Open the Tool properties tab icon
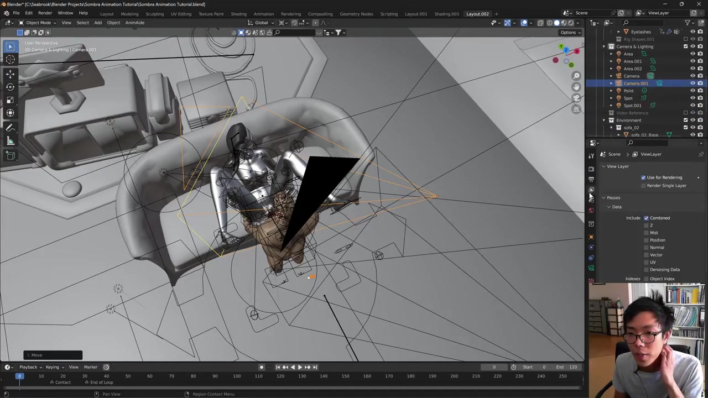The height and width of the screenshot is (398, 708). click(x=591, y=156)
